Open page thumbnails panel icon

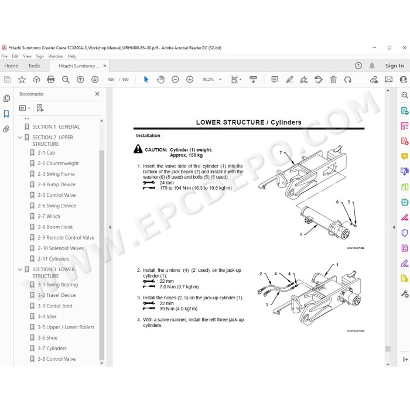click(x=6, y=98)
